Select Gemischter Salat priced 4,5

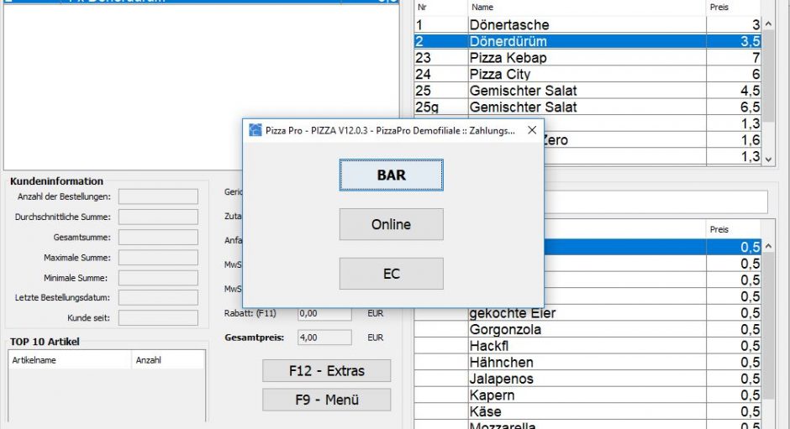587,91
